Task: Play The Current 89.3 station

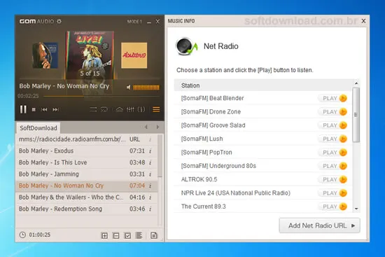Action: point(332,207)
